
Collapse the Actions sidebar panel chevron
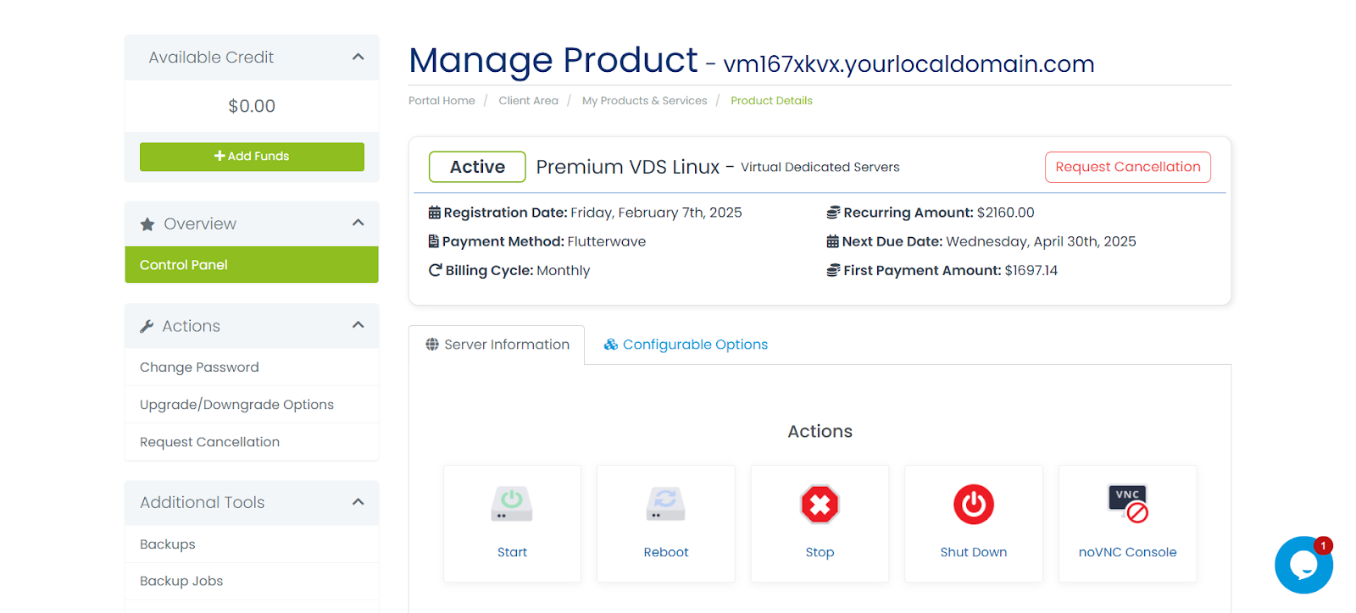click(x=358, y=325)
